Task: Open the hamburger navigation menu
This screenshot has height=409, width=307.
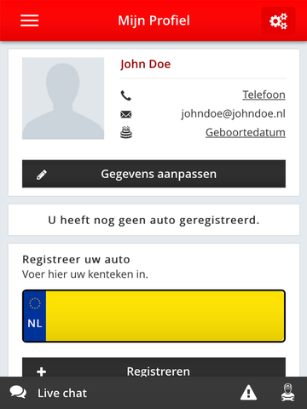Action: click(x=29, y=20)
